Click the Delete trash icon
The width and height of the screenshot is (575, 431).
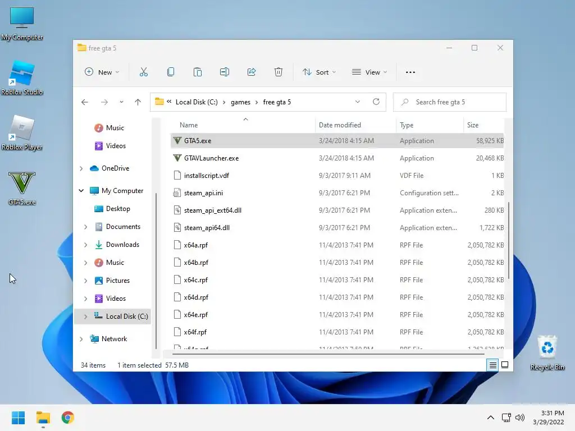click(279, 72)
